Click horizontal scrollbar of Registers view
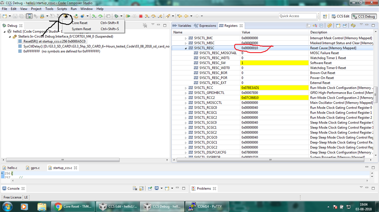The height and width of the screenshot is (212, 379). pyautogui.click(x=271, y=160)
